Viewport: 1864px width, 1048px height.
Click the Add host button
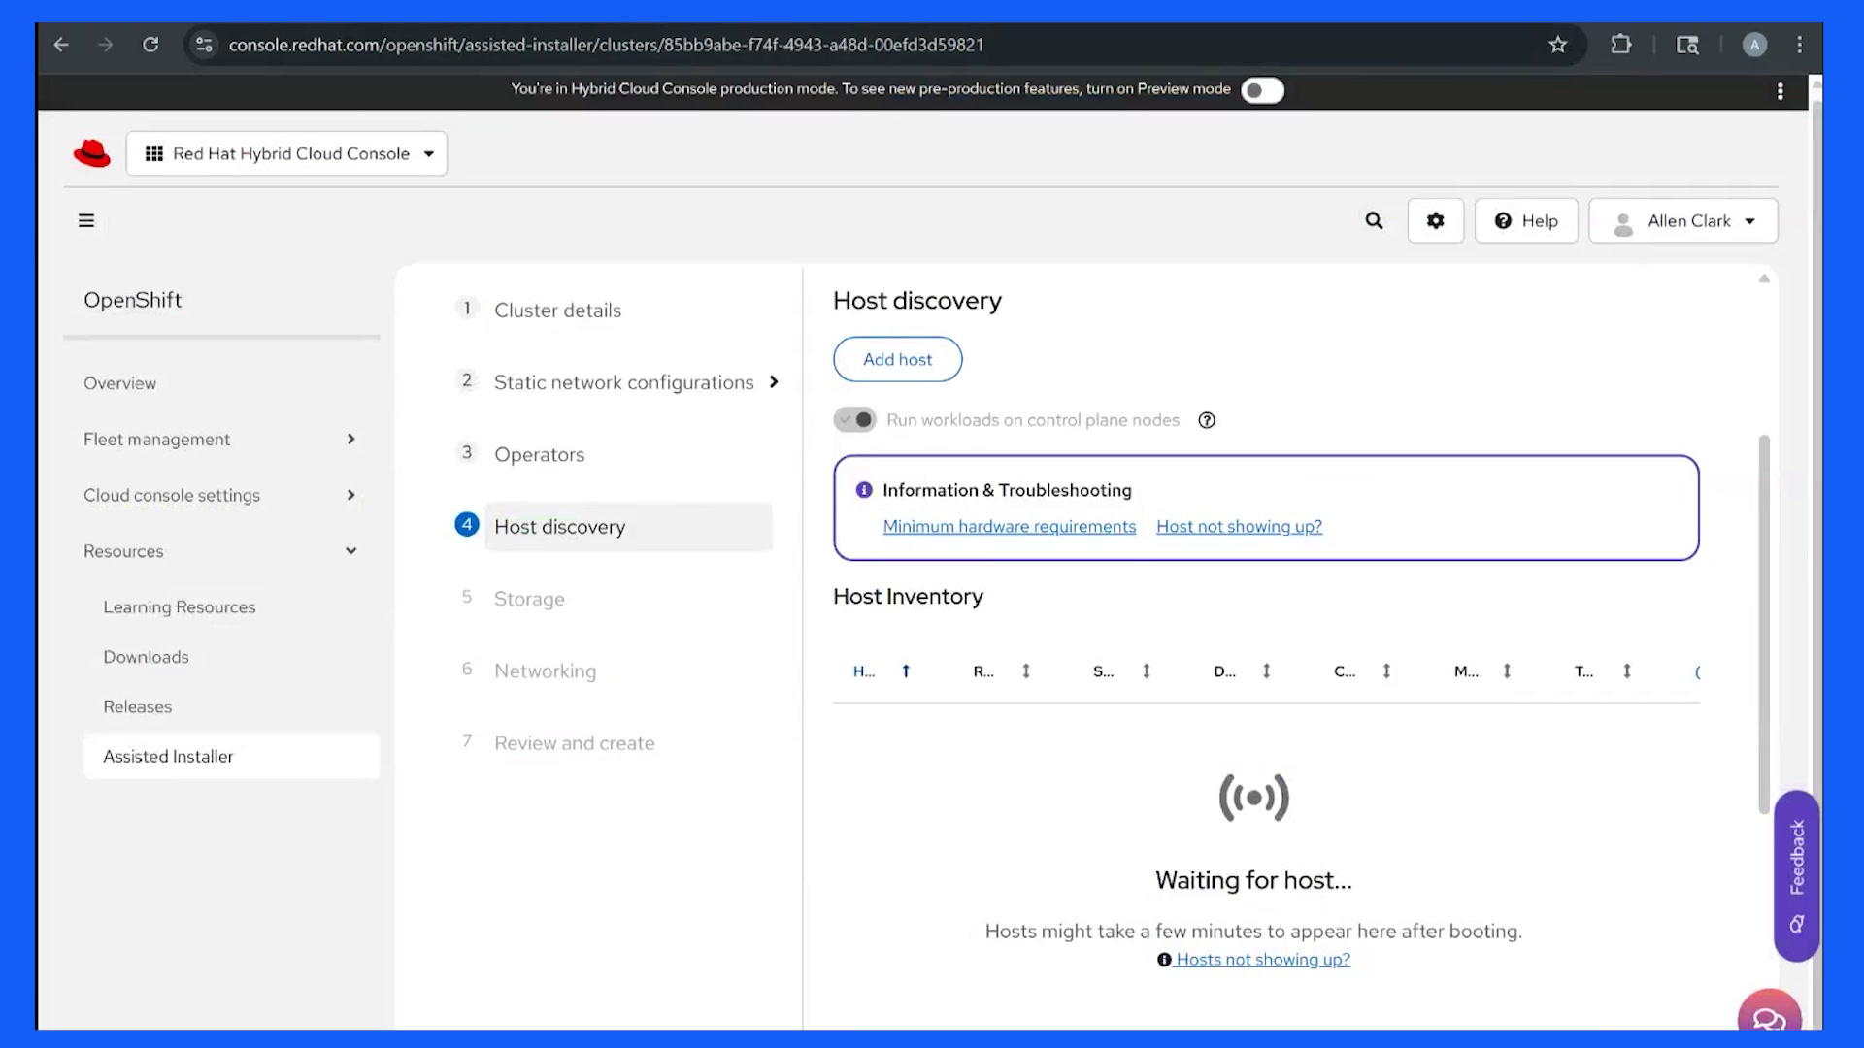tap(897, 359)
